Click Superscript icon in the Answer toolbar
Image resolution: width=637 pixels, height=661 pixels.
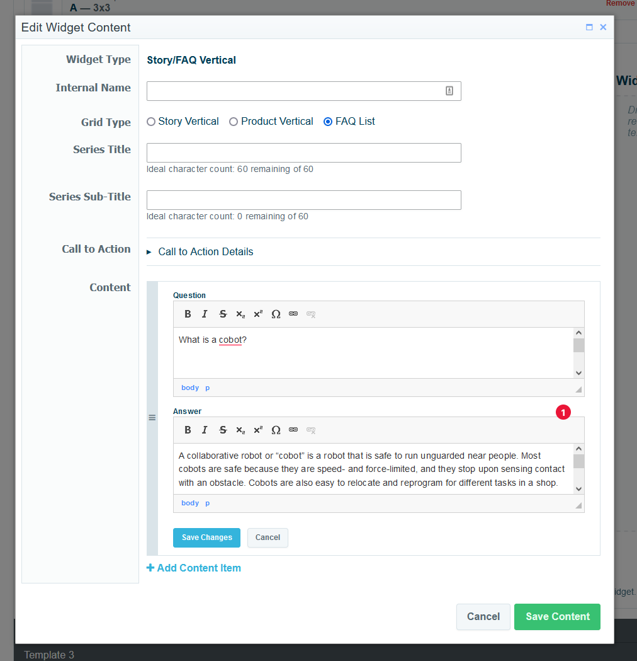[258, 430]
